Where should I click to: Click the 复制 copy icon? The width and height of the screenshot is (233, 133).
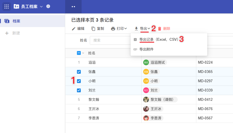[93, 29]
